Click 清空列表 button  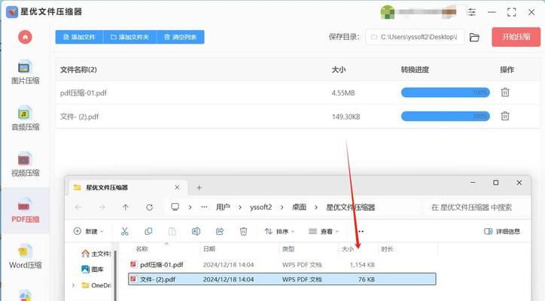[x=181, y=37]
